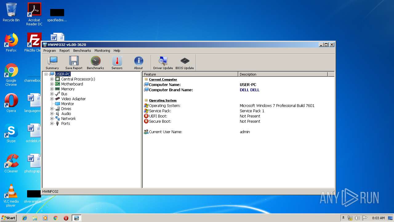Open BIOS Update chip icon

(185, 63)
